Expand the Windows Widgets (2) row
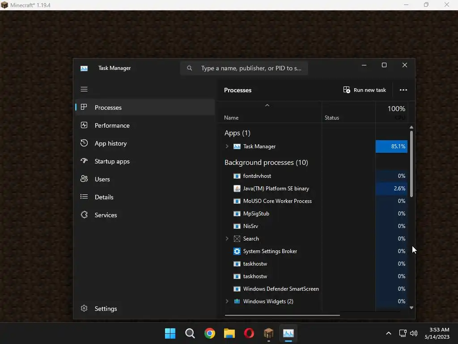The image size is (458, 344). 227,301
